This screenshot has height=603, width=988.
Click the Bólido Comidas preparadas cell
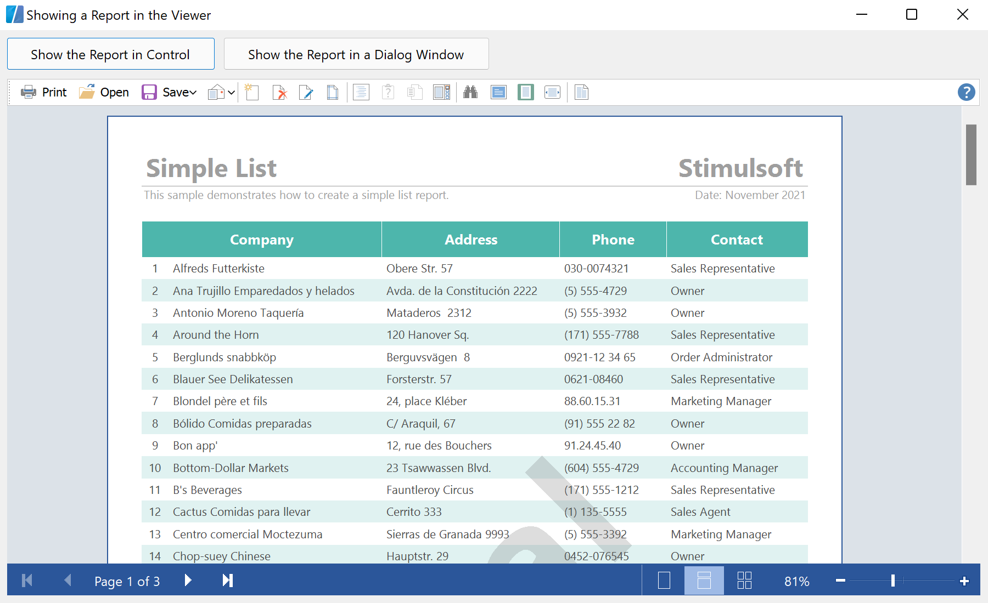[x=242, y=424]
